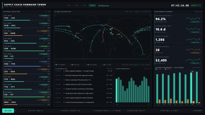Click the brightest first bar in Lane Throughput

[116, 90]
